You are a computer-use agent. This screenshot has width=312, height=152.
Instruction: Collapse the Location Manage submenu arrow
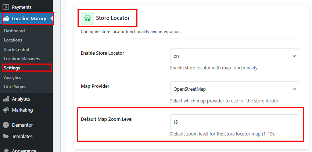51,18
